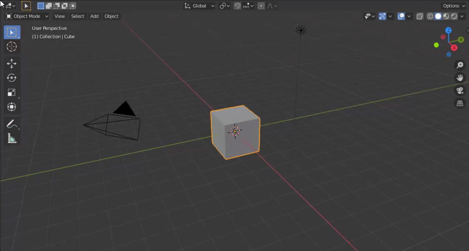Viewport: 469px width, 251px height.
Task: Open the transform pivot point dropdown
Action: tap(225, 6)
